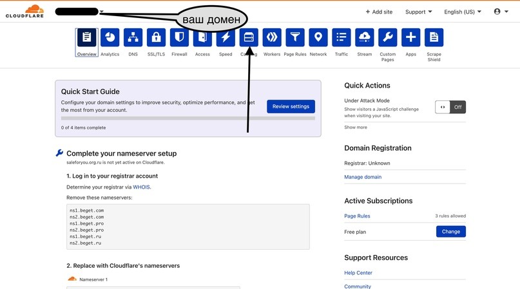Click the '3 rules allowed' text
This screenshot has height=289, width=520.
[x=450, y=216]
